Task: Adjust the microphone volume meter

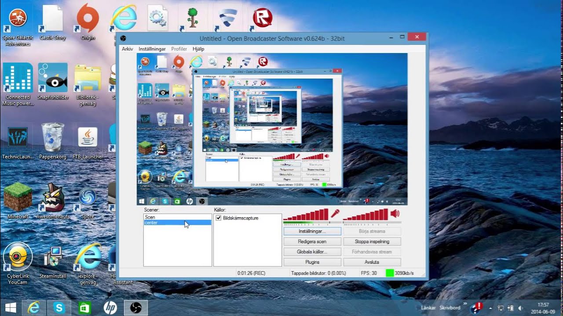Action: (306, 215)
